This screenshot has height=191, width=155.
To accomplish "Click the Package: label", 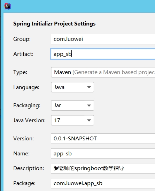I will 24,183.
